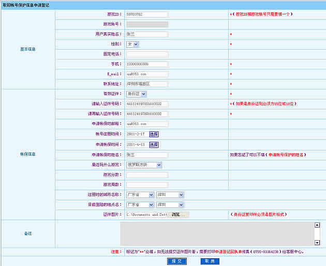
Task: Open city dropdown in 目前登陆的地点名 row
Action: pos(170,205)
